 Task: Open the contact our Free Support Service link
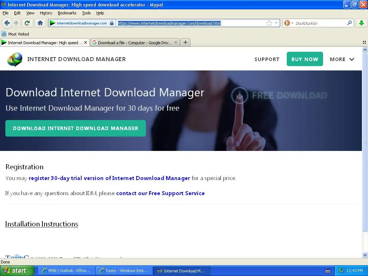click(160, 193)
